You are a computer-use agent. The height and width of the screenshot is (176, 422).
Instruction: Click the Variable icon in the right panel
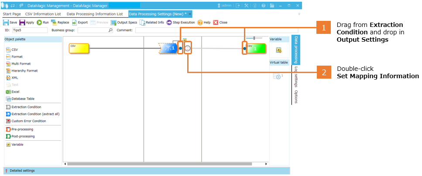pos(278,50)
